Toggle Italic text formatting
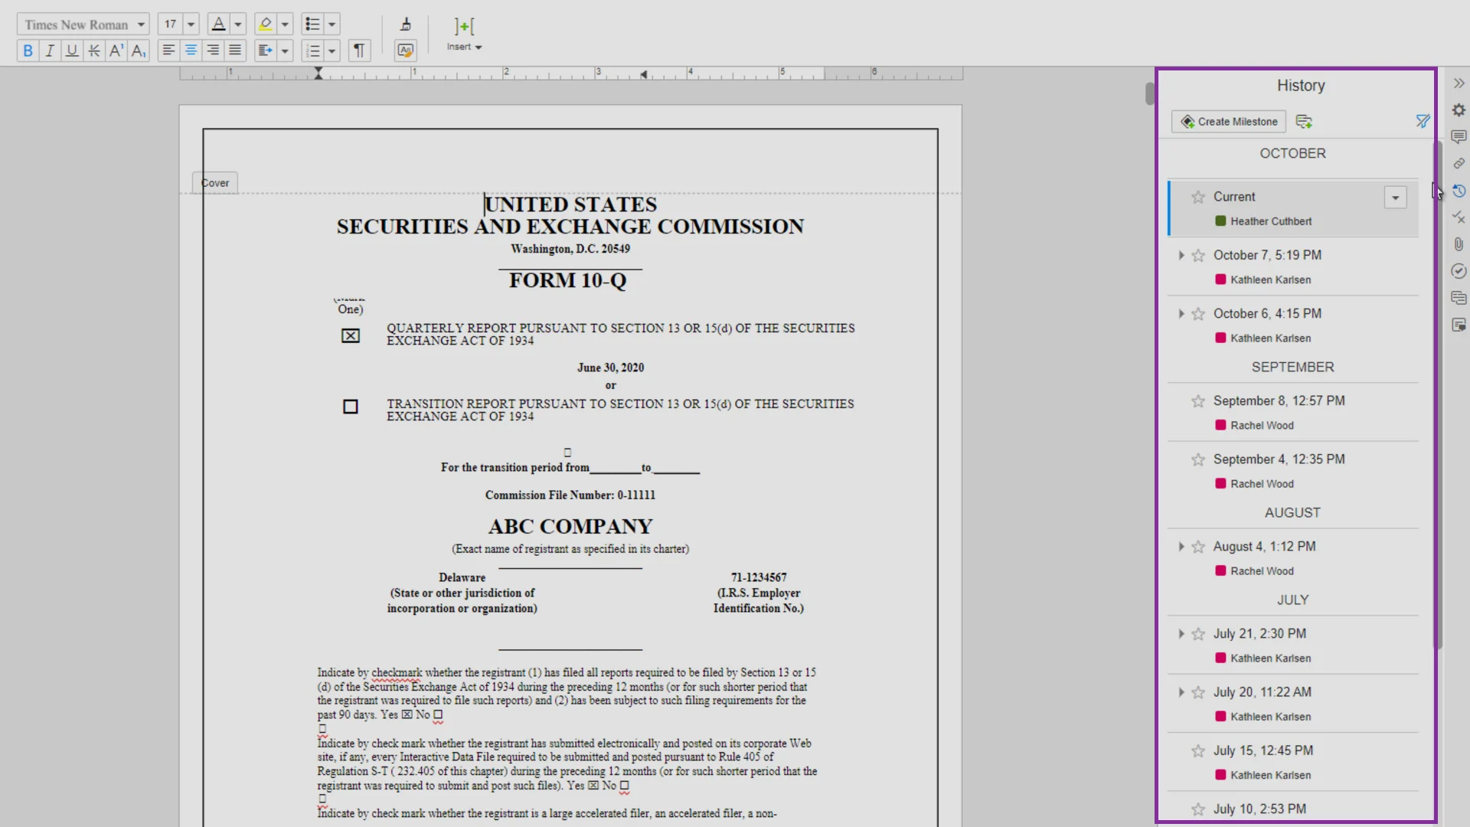The height and width of the screenshot is (827, 1470). [50, 51]
